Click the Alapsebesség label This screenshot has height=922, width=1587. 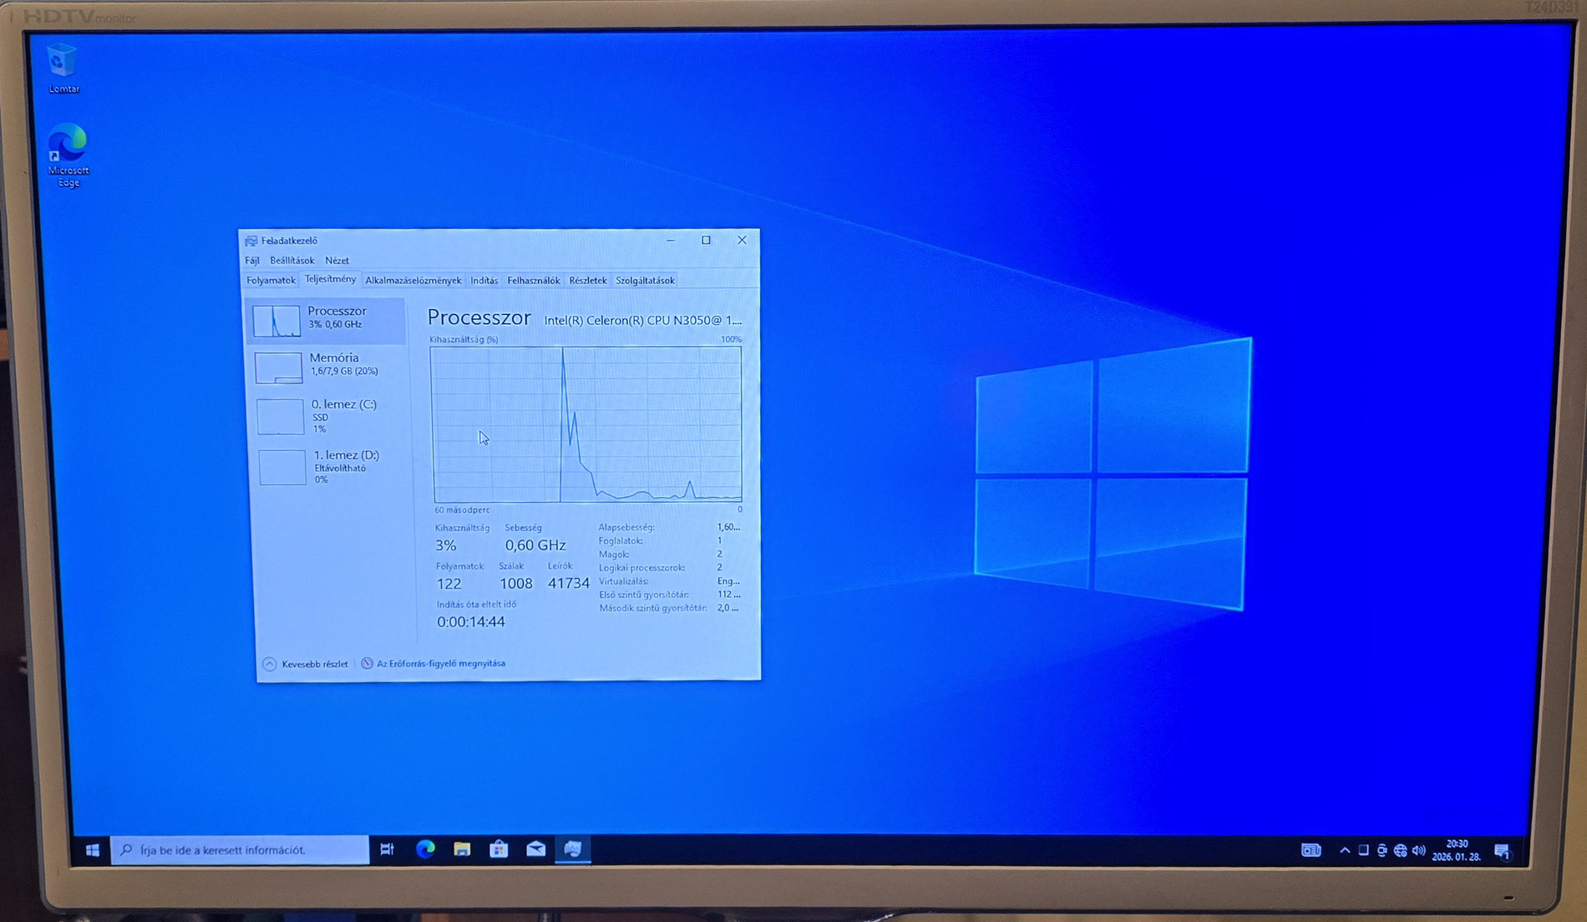pos(626,528)
